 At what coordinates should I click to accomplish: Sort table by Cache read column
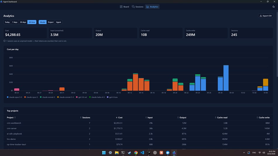[x=221, y=117]
